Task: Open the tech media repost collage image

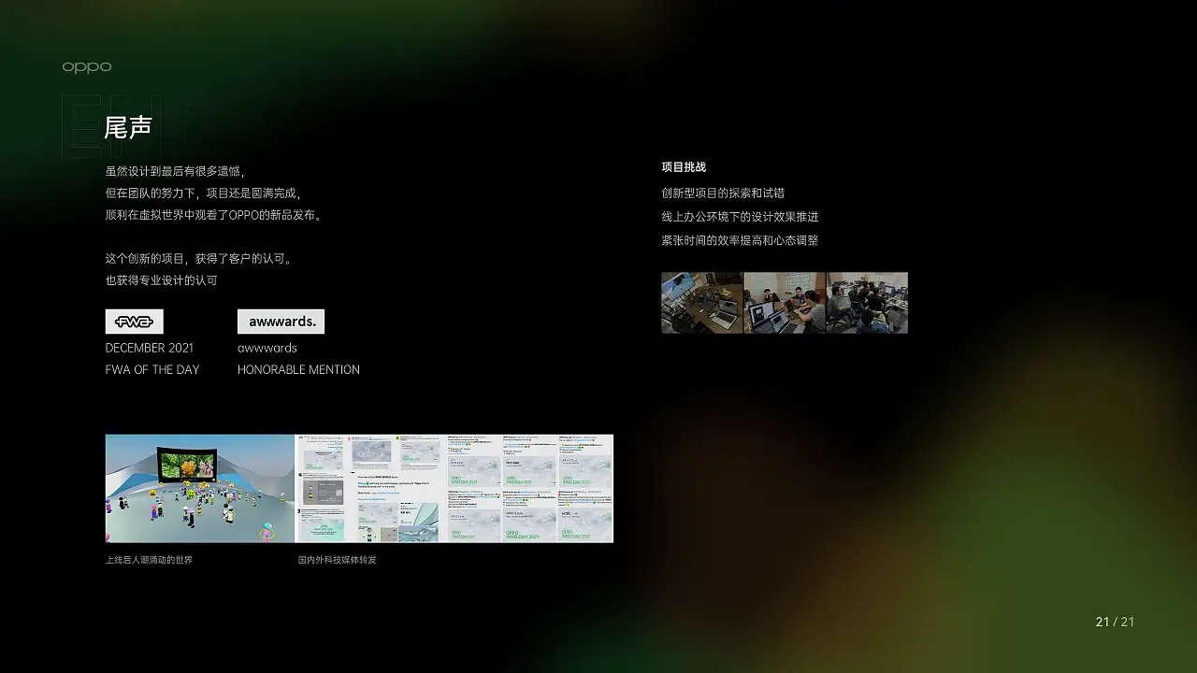Action: coord(454,488)
